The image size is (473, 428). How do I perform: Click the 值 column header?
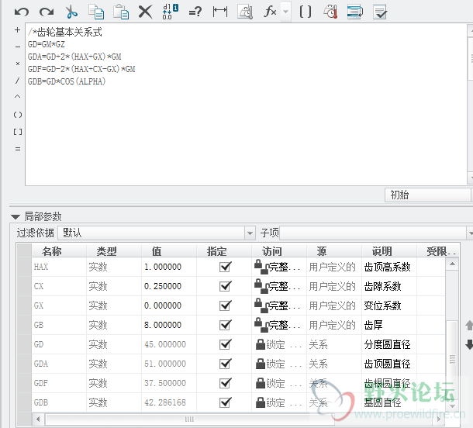click(169, 251)
